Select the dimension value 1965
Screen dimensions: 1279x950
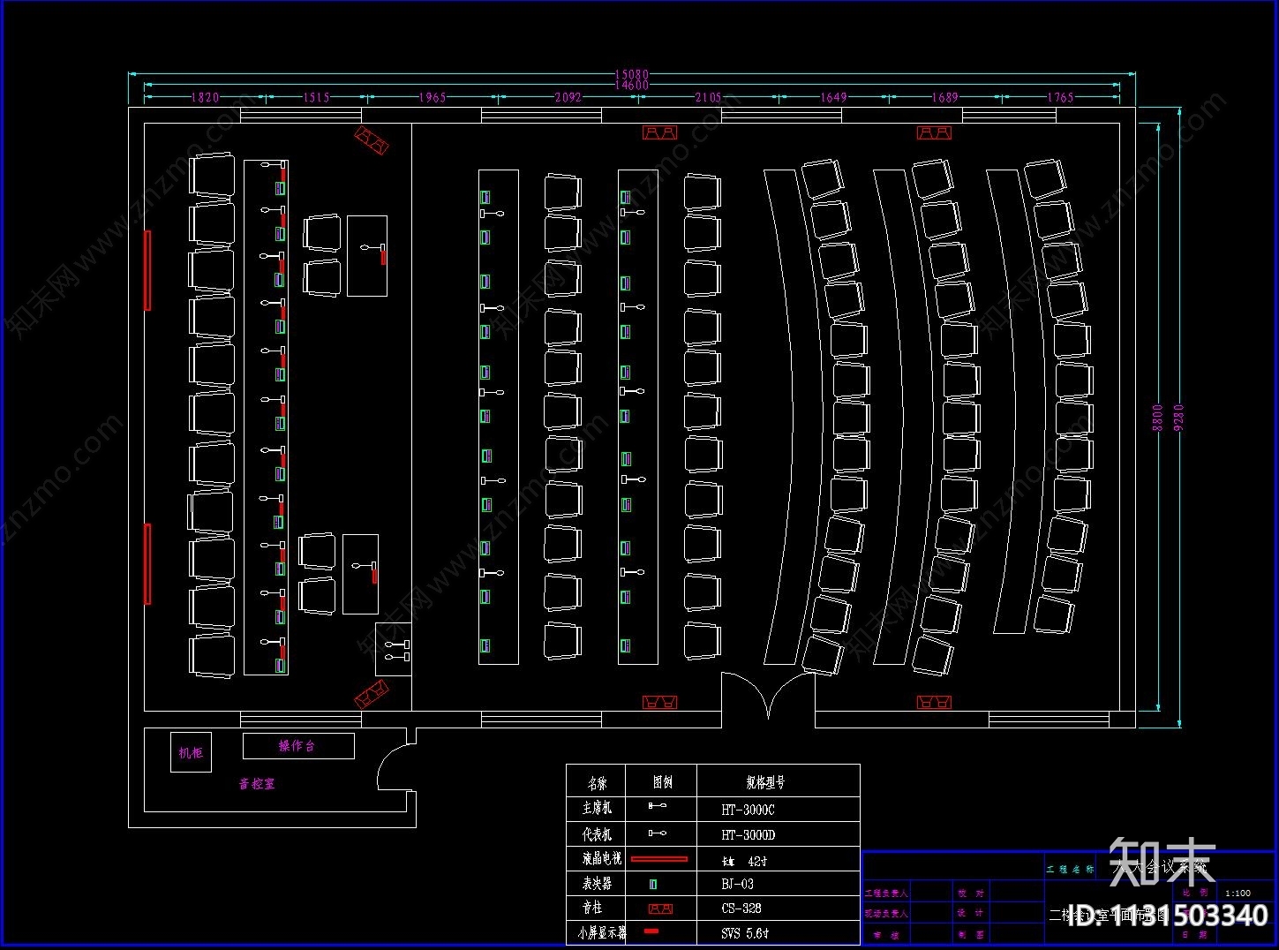(433, 97)
